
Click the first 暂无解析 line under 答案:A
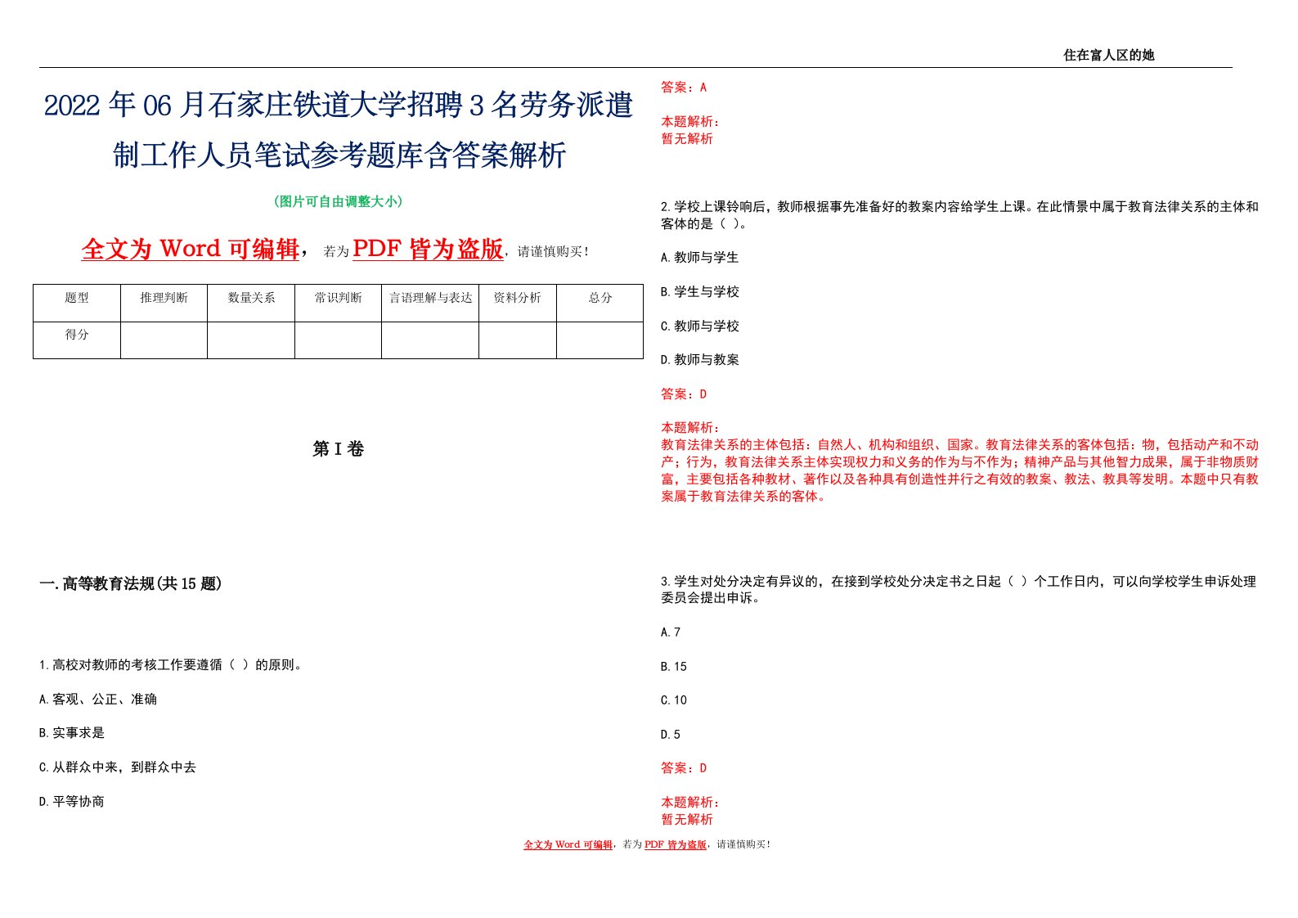pyautogui.click(x=687, y=139)
